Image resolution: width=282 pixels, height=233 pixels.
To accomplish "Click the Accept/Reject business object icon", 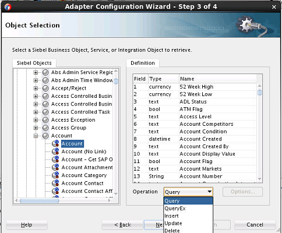I will (45, 88).
